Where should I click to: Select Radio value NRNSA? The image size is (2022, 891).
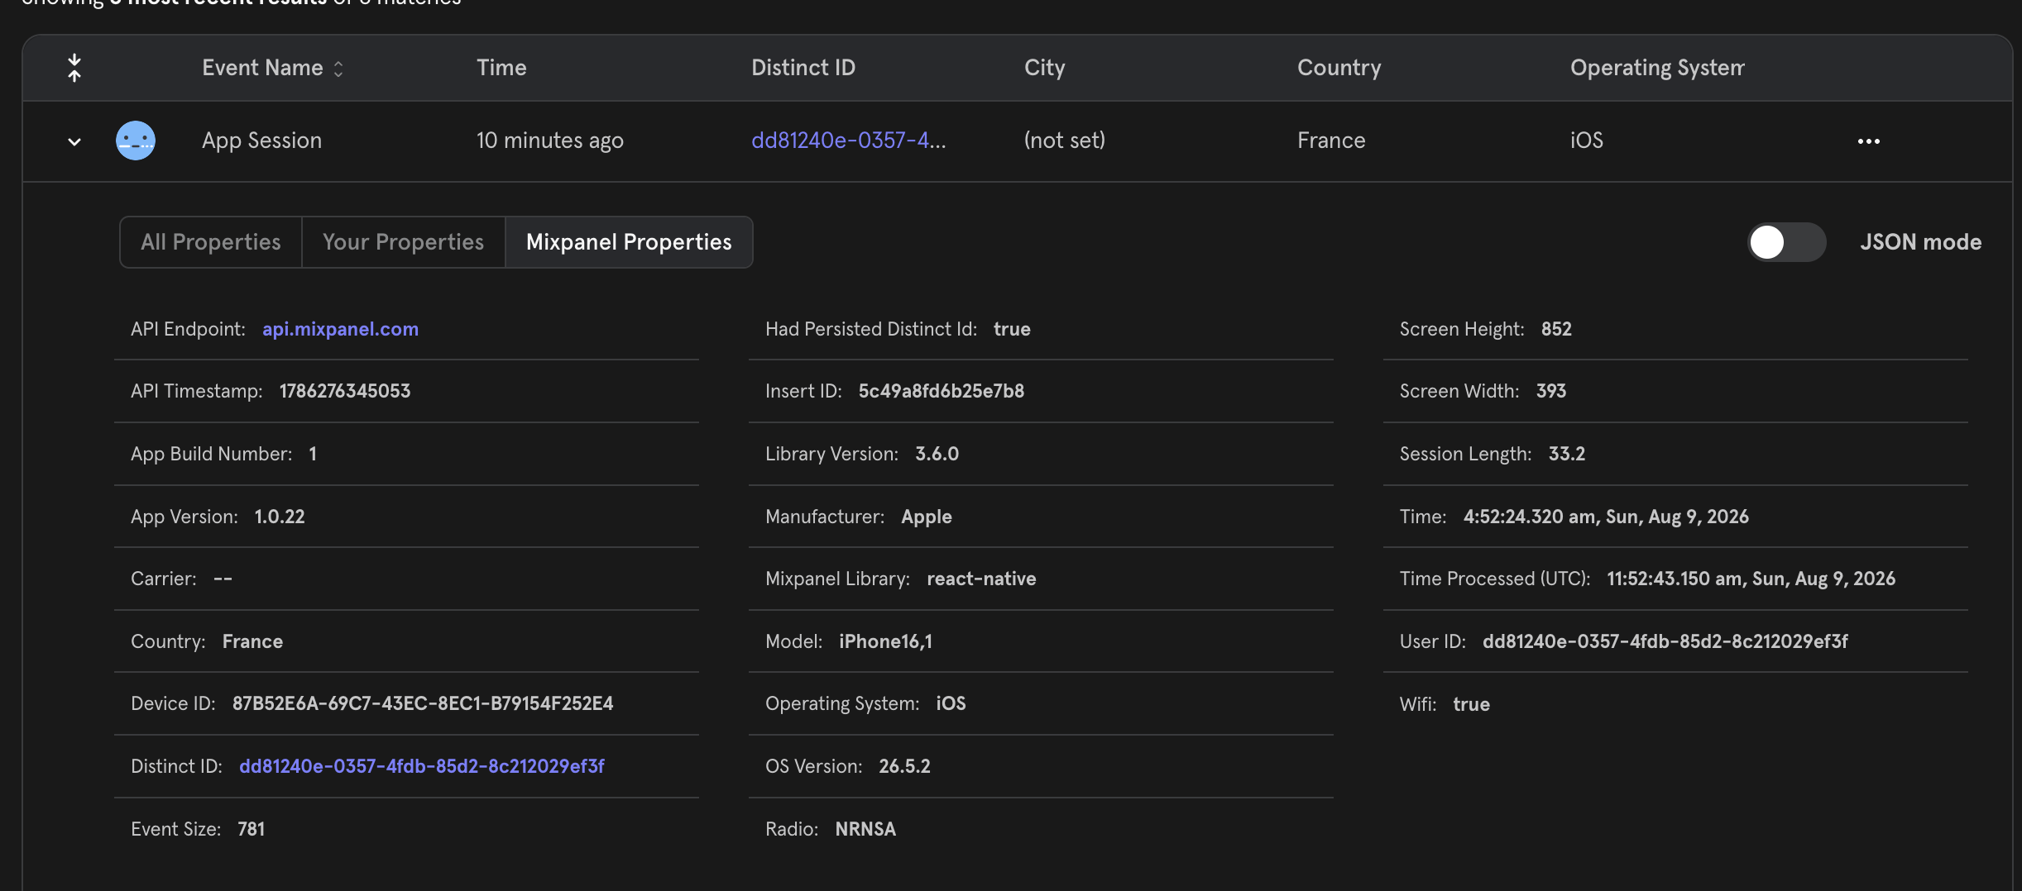point(865,829)
